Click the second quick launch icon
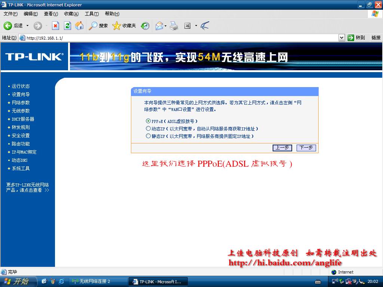 pyautogui.click(x=53, y=281)
